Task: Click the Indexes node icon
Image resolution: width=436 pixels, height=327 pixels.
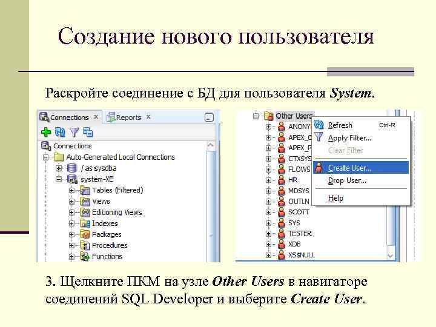Action: tap(85, 223)
